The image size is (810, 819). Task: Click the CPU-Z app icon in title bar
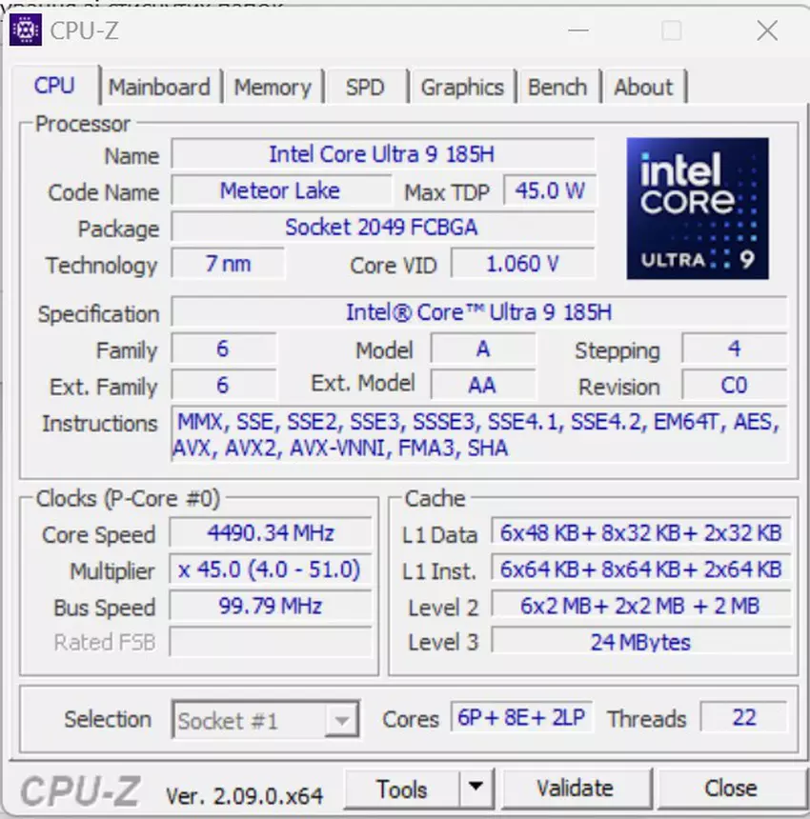26,30
